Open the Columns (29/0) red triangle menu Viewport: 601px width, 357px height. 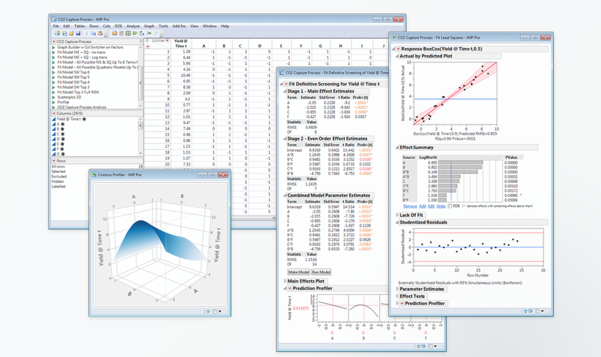(54, 114)
